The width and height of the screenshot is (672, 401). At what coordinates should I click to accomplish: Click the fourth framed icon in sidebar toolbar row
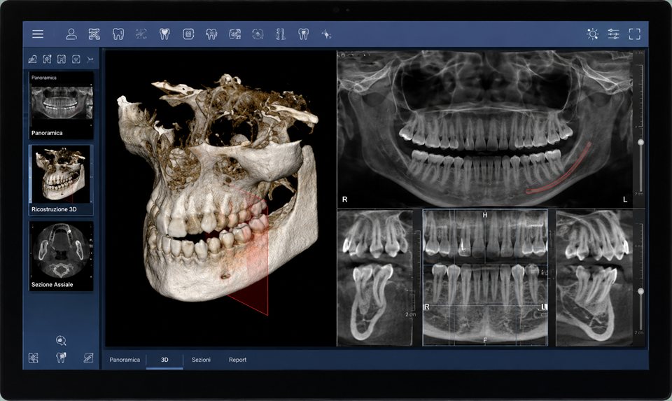pos(76,59)
